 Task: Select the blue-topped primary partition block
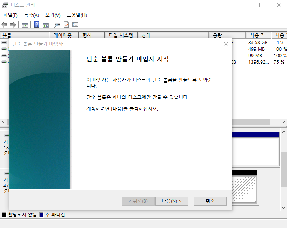(256, 149)
